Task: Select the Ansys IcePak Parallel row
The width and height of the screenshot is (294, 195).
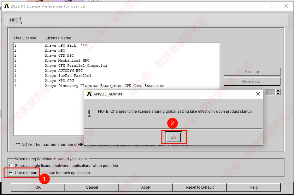Action: point(117,76)
